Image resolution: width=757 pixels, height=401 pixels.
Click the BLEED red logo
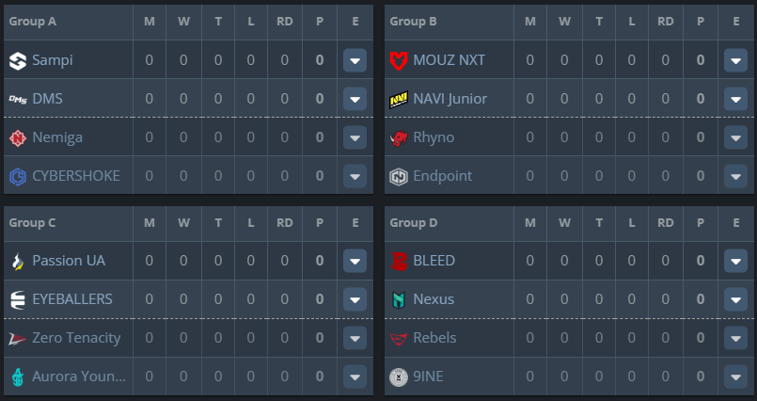(x=399, y=261)
